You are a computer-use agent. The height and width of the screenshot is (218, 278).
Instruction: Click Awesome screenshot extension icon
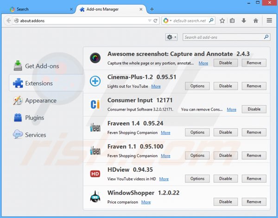coord(95,58)
